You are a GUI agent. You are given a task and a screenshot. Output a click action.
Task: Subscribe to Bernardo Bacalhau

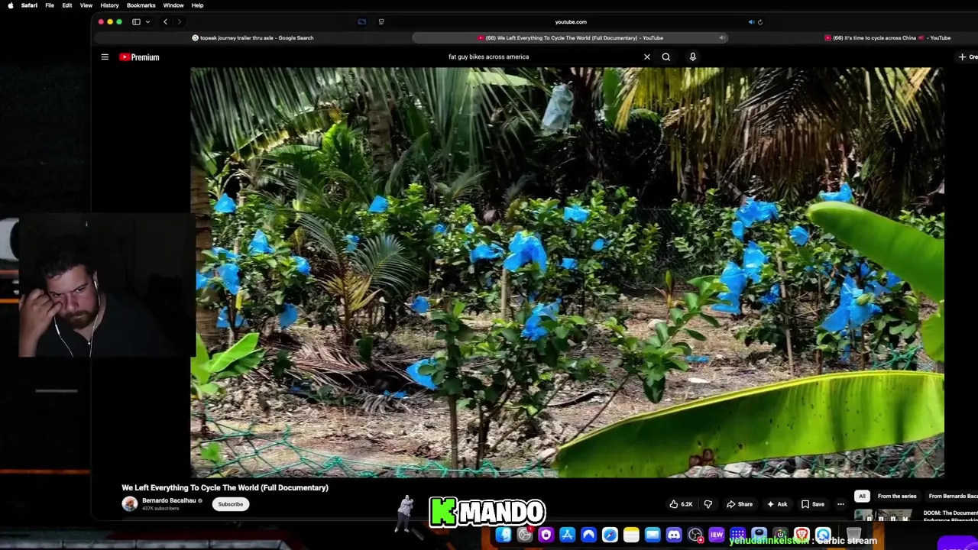pos(230,504)
